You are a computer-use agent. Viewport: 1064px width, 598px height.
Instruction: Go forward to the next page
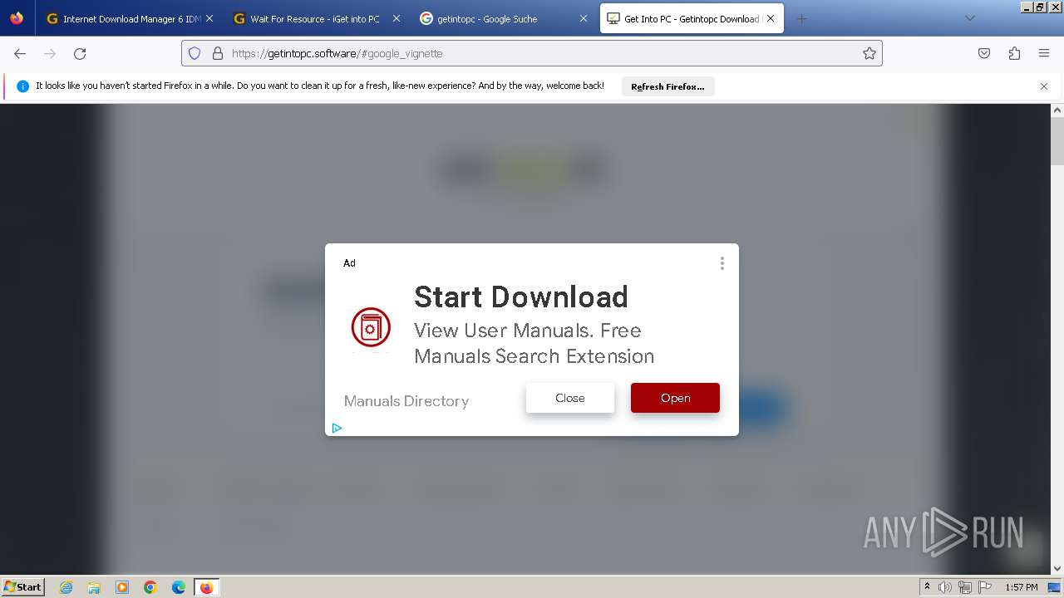[x=50, y=53]
